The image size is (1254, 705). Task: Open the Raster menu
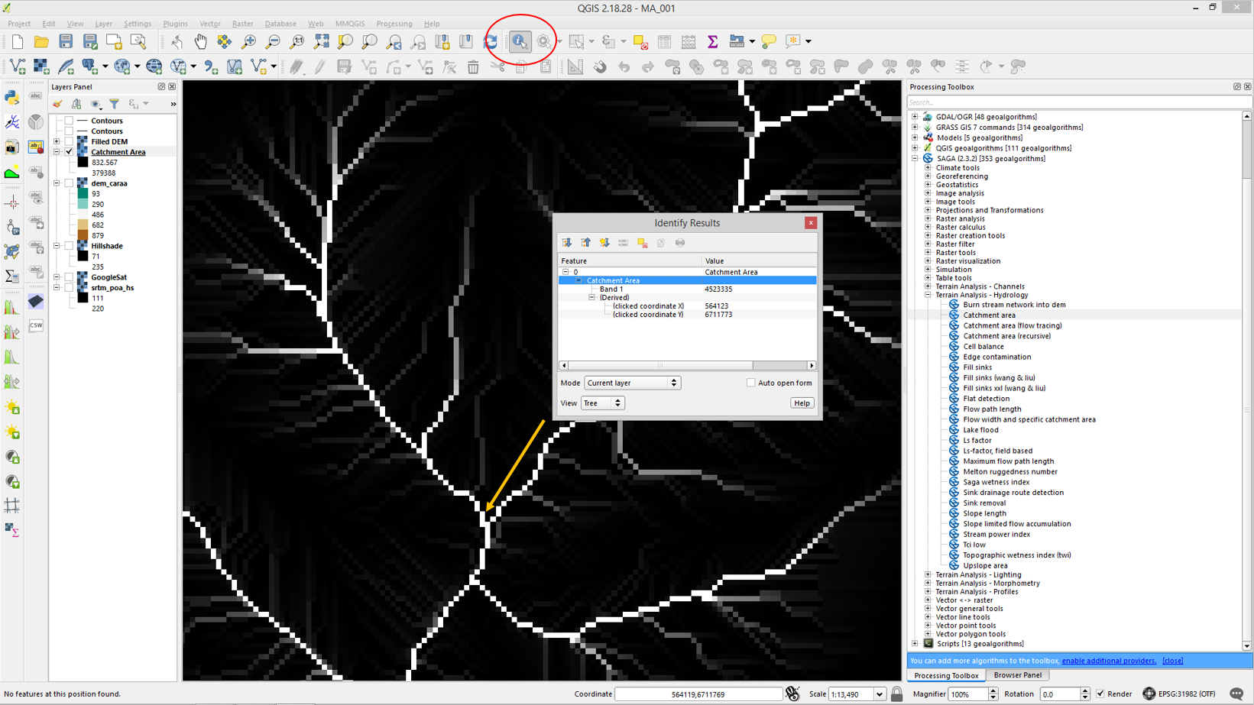[x=242, y=24]
